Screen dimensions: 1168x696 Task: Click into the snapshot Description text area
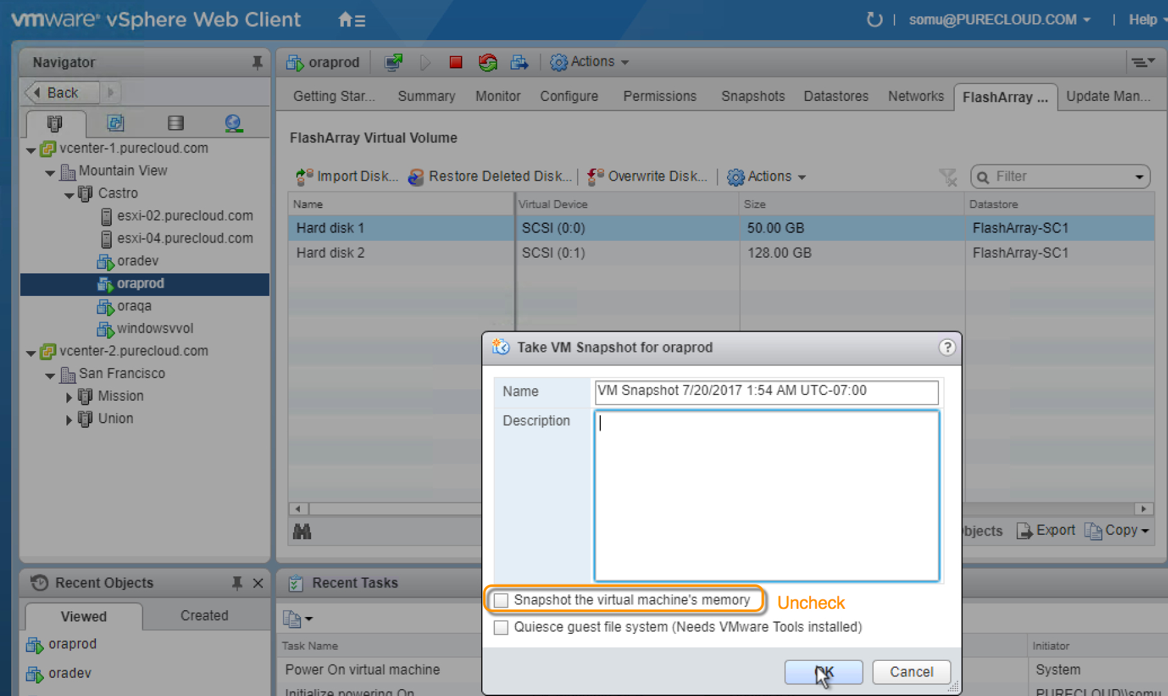[x=766, y=496]
